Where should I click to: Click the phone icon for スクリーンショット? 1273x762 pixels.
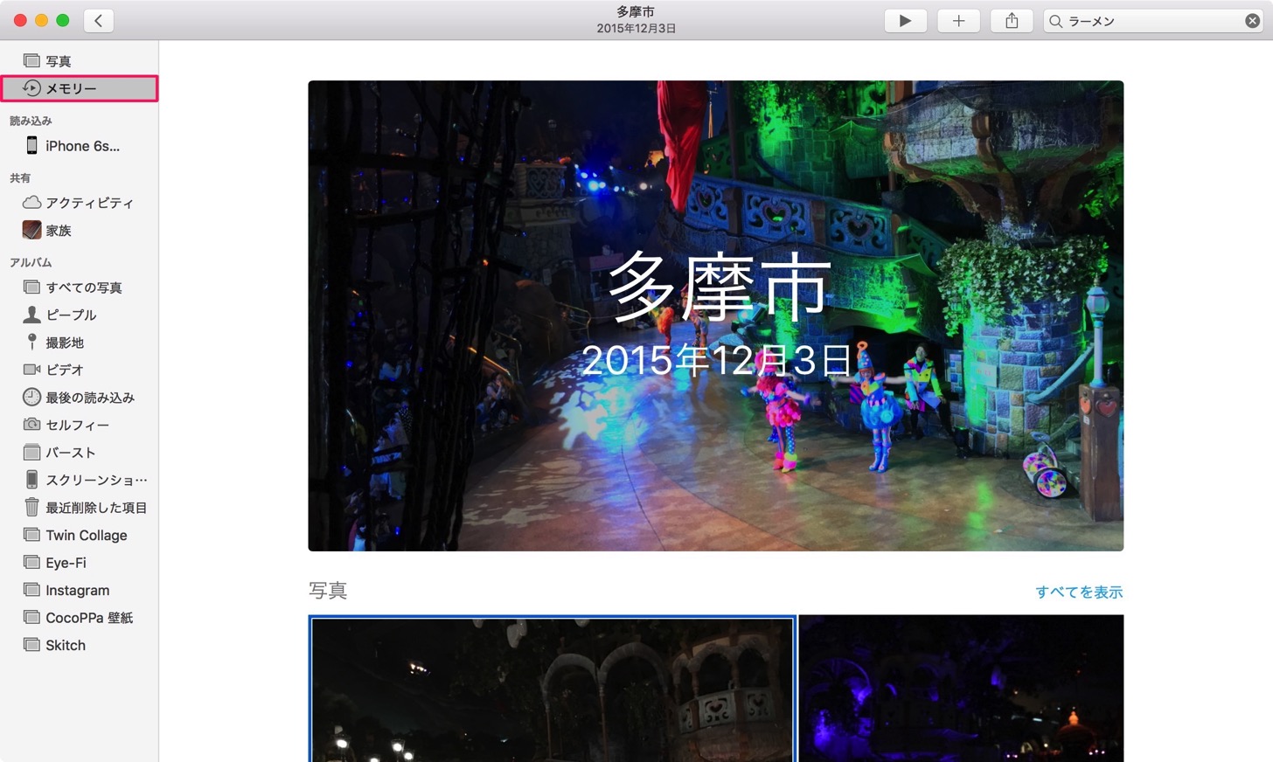(x=31, y=480)
